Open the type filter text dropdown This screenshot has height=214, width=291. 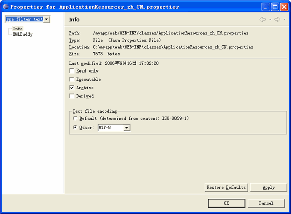(x=46, y=19)
